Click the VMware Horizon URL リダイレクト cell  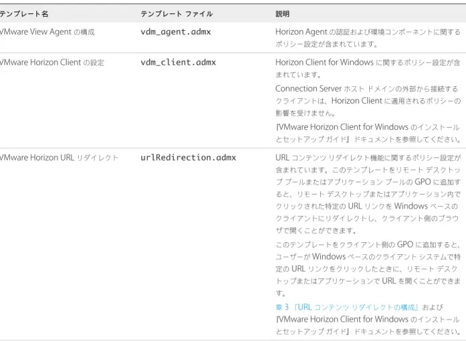click(59, 157)
